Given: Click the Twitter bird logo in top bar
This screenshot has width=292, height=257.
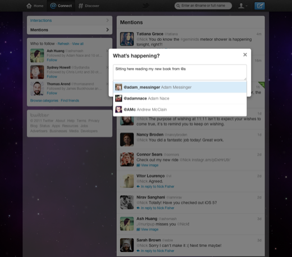Looking at the screenshot, I should (146, 6).
